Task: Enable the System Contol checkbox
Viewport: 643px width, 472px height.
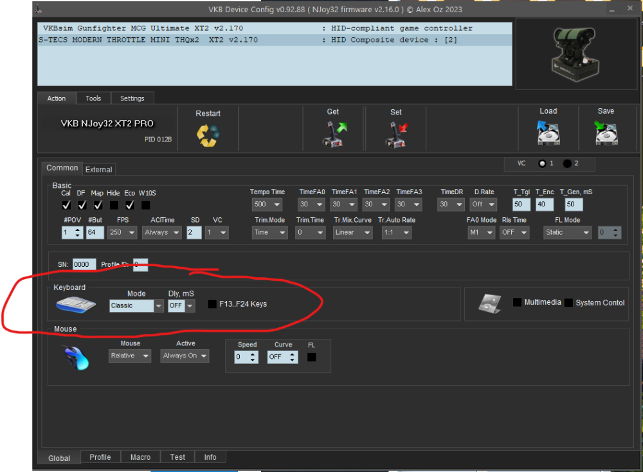Action: click(568, 302)
